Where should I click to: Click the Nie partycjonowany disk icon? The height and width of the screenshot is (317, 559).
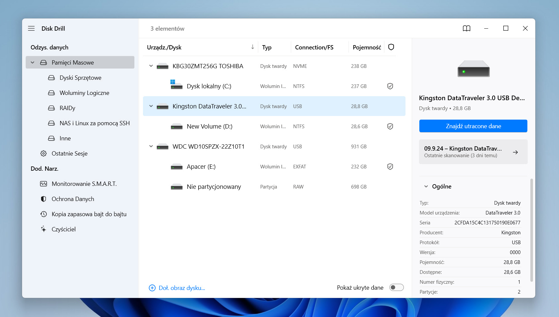(177, 187)
